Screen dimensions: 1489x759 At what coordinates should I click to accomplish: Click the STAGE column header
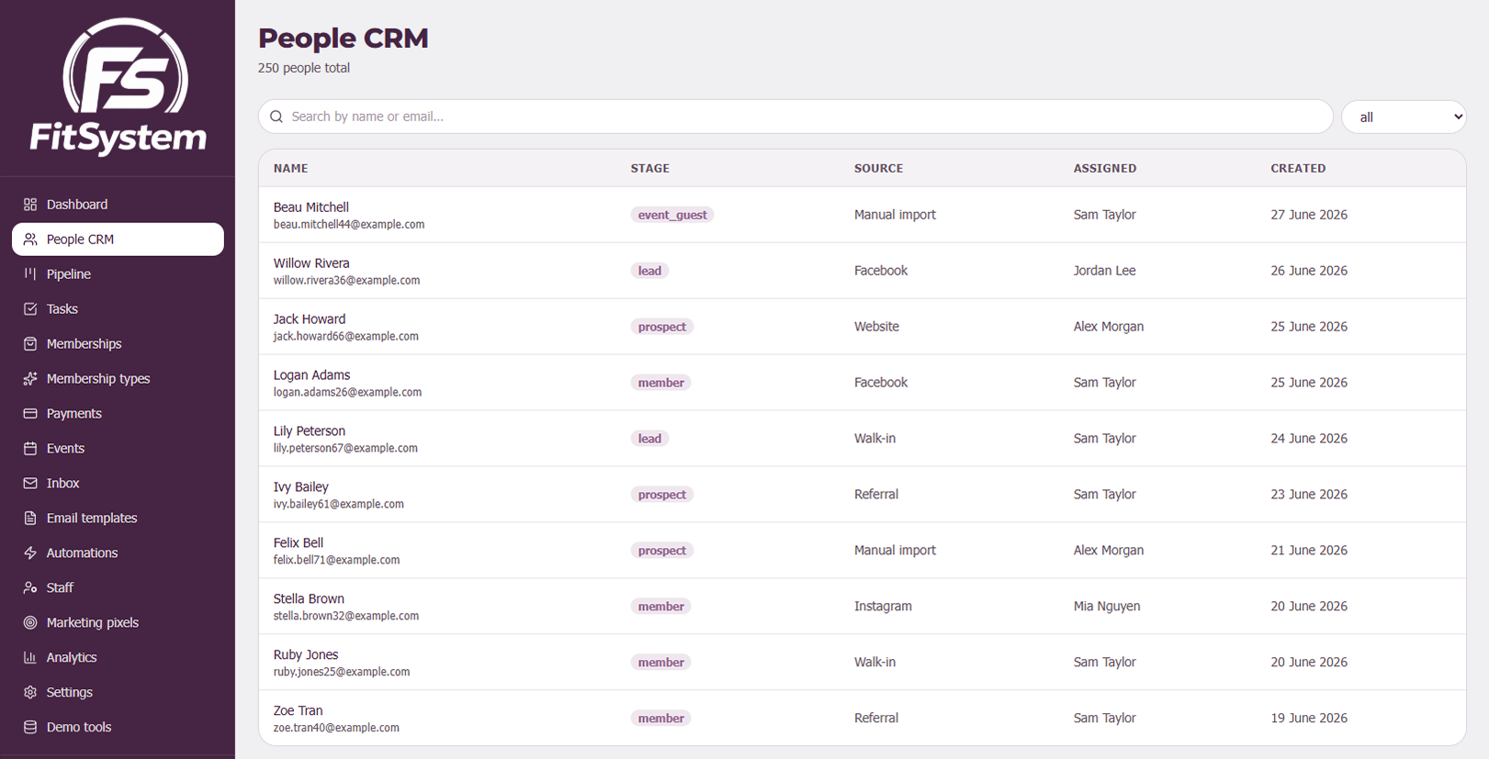point(649,168)
